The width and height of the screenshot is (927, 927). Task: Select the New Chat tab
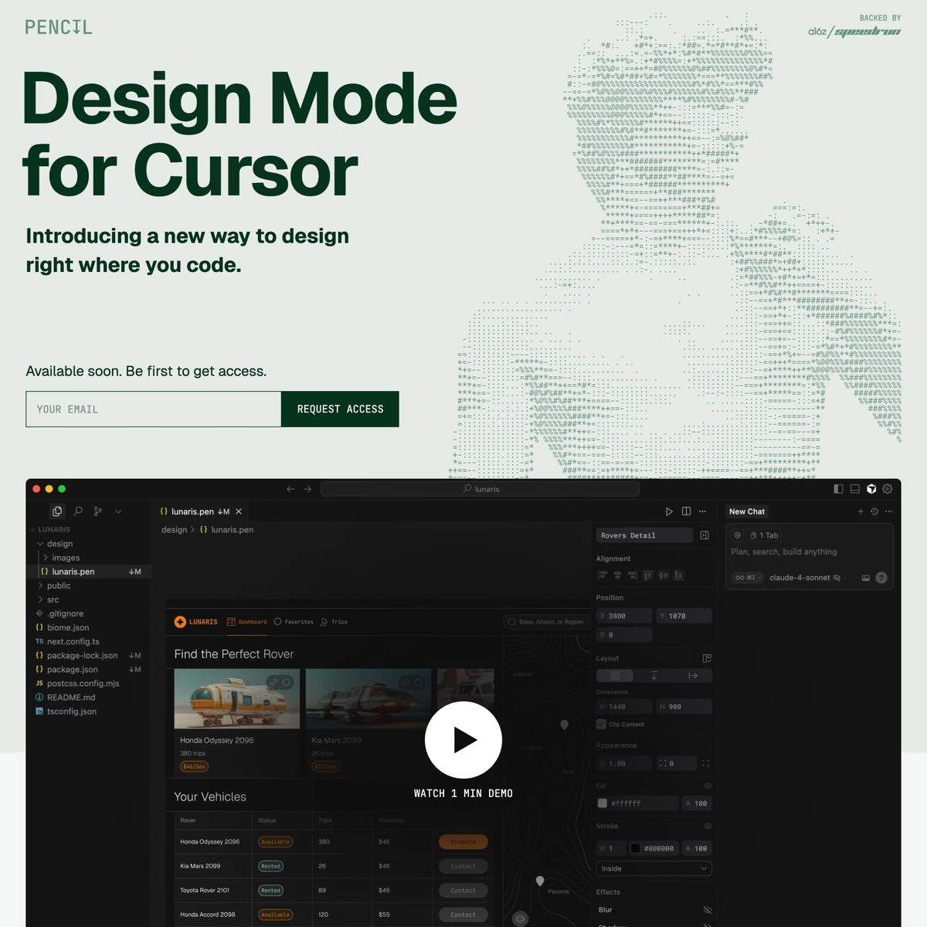point(746,511)
